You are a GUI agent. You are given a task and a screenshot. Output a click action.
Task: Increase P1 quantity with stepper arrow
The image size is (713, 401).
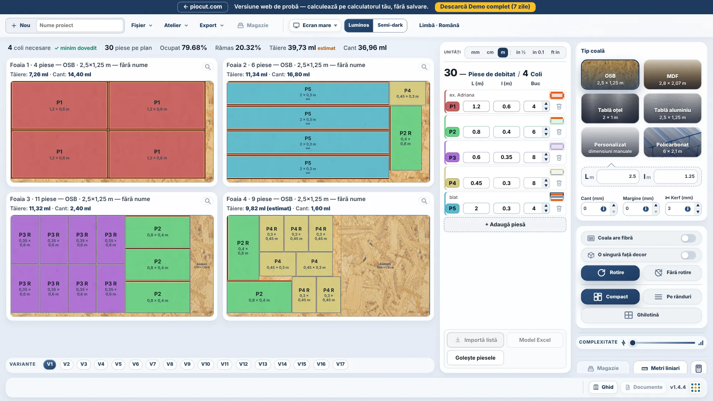click(546, 104)
